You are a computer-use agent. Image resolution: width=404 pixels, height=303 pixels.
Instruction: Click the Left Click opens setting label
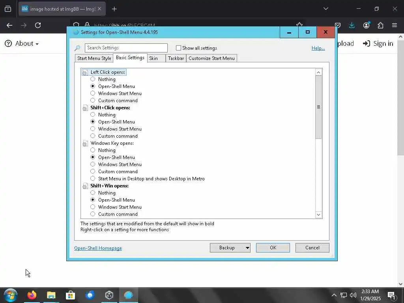[x=108, y=72]
